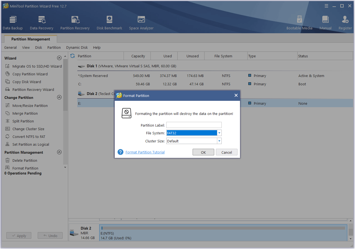Image resolution: width=355 pixels, height=249 pixels.
Task: Click the Partition Label input field
Action: pos(194,125)
